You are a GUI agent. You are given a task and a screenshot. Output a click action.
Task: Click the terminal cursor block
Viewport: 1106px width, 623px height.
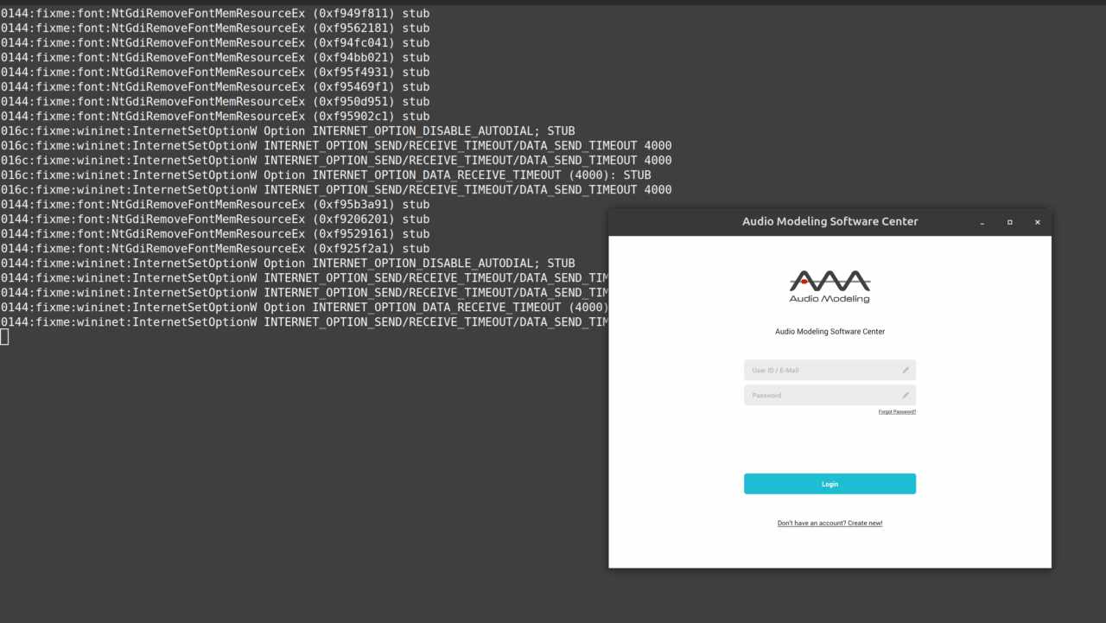[x=4, y=337]
